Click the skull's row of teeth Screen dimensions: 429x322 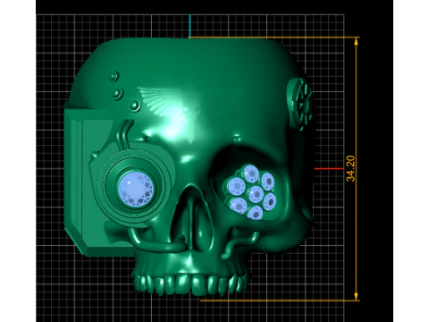[190, 284]
